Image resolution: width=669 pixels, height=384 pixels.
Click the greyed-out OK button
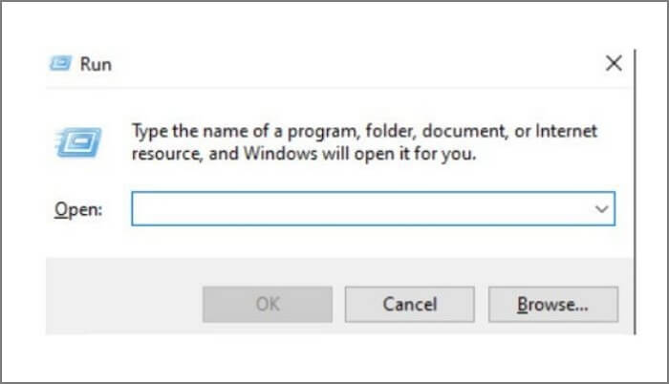pyautogui.click(x=267, y=305)
